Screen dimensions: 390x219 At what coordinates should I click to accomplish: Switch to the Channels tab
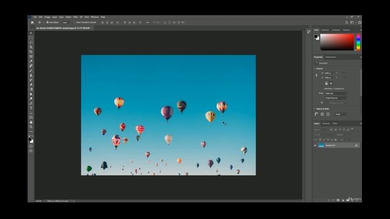(326, 123)
